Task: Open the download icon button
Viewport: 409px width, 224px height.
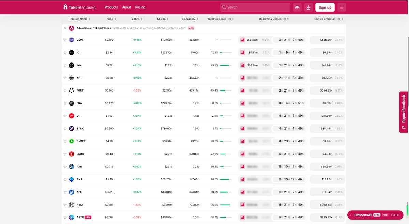Action: click(308, 7)
